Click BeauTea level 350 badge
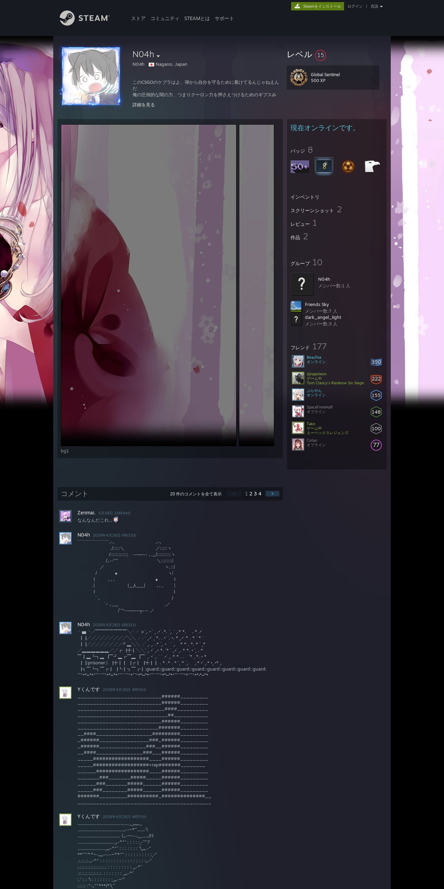This screenshot has width=444, height=889. (x=376, y=362)
